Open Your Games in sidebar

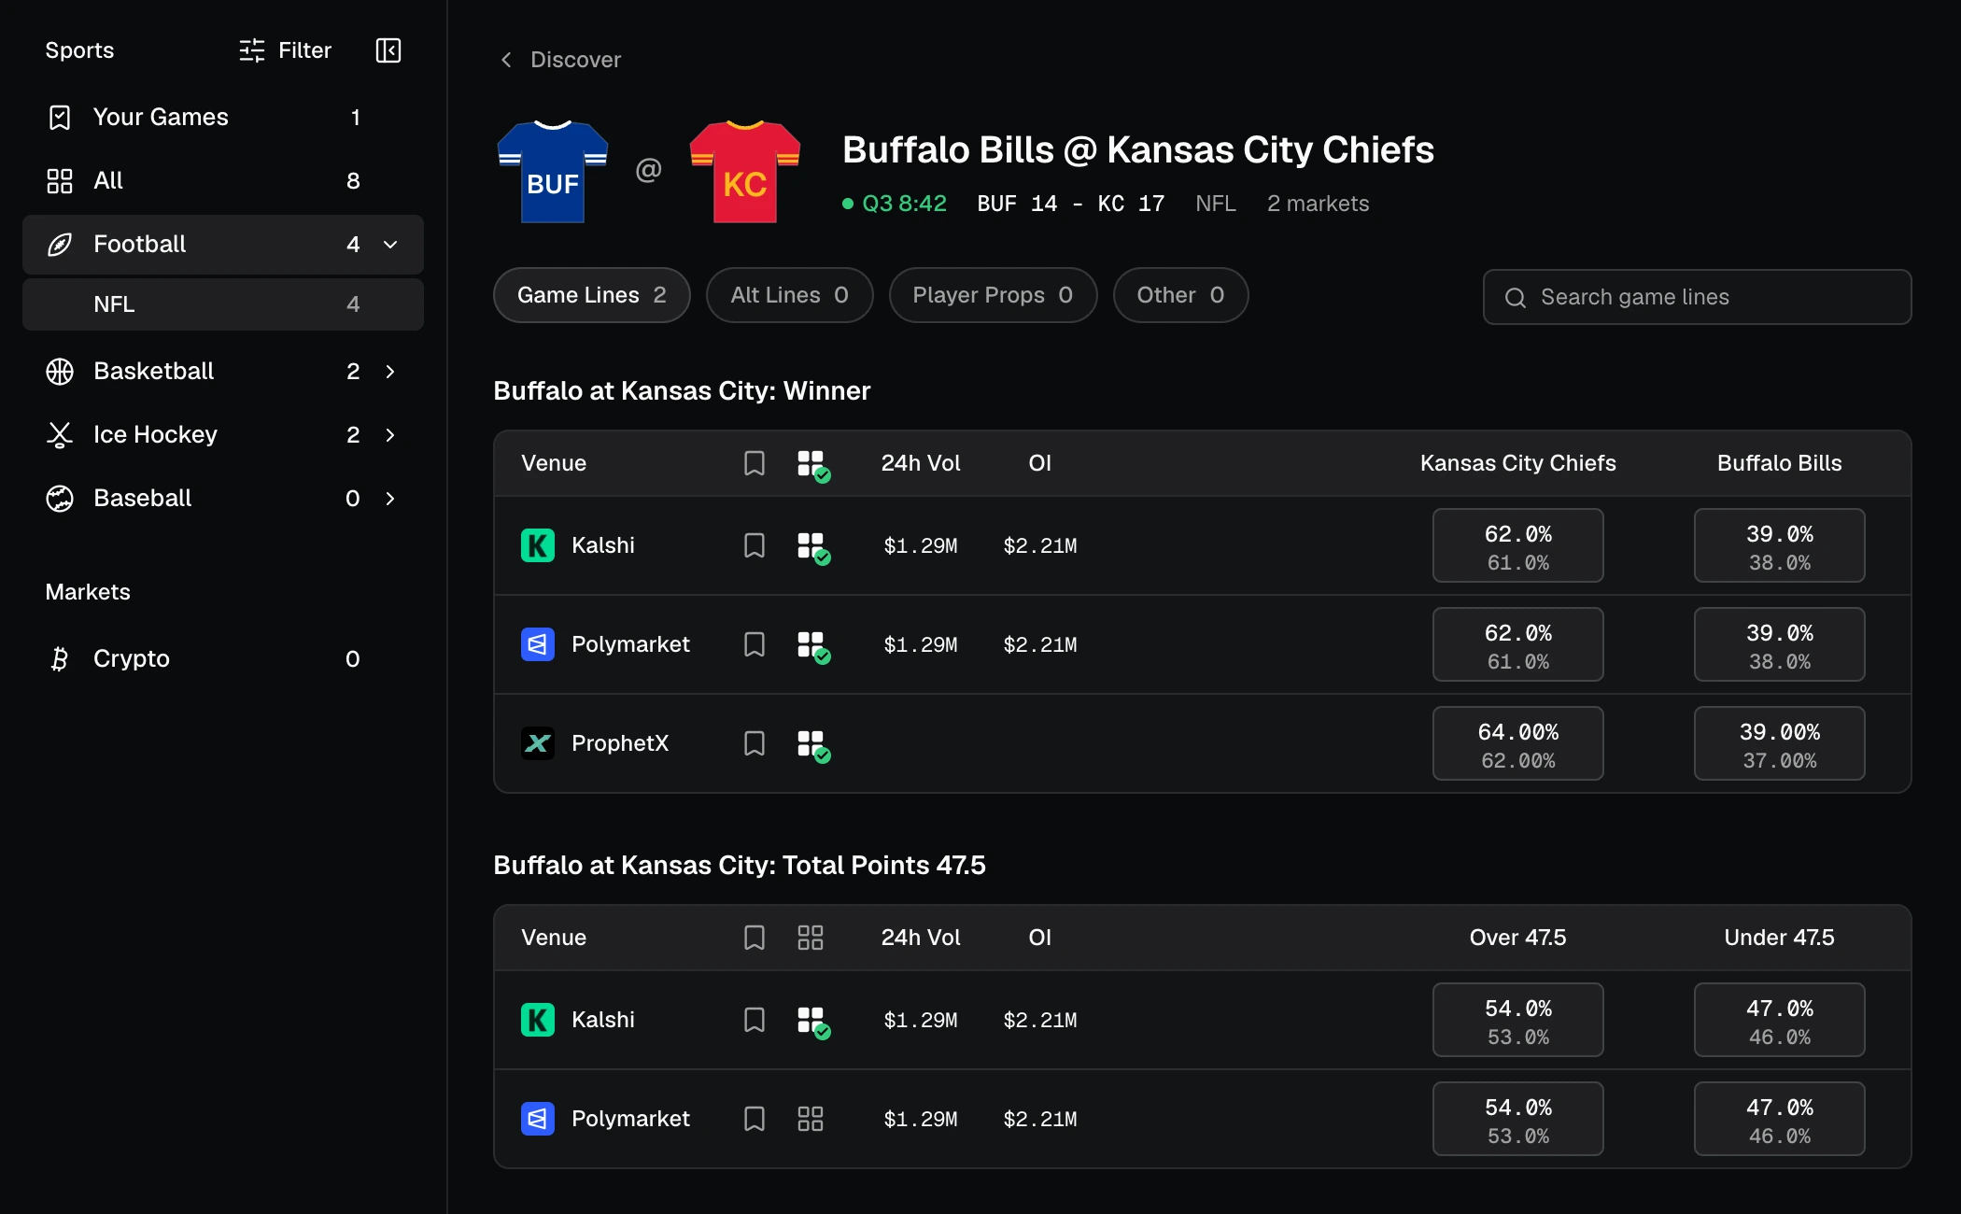tap(223, 117)
